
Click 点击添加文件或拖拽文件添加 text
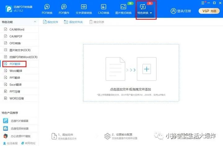[x=130, y=89]
